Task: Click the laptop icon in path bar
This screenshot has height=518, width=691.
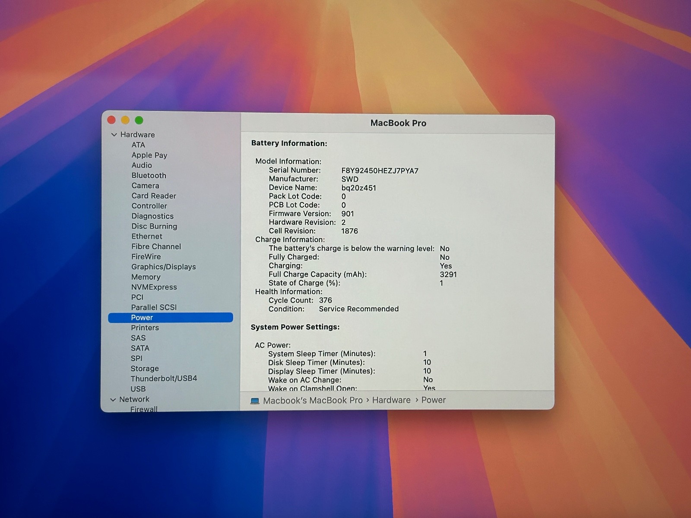Action: pyautogui.click(x=255, y=401)
